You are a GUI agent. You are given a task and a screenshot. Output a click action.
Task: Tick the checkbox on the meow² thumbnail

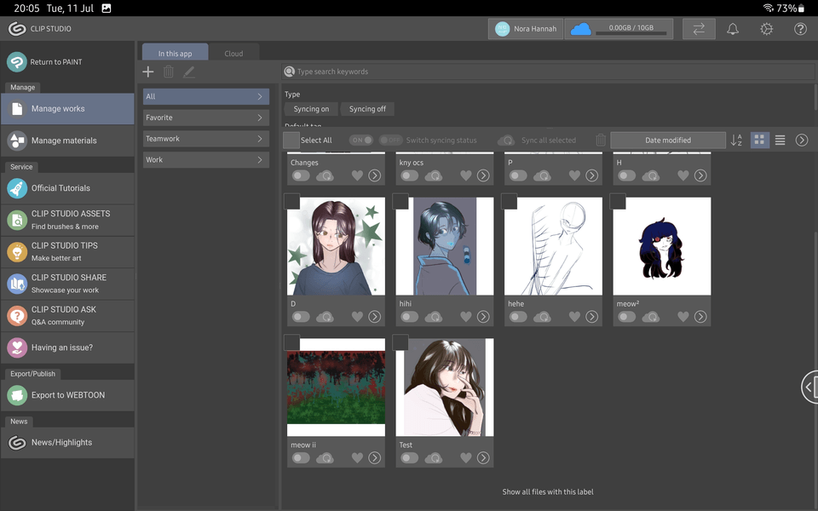tap(618, 201)
